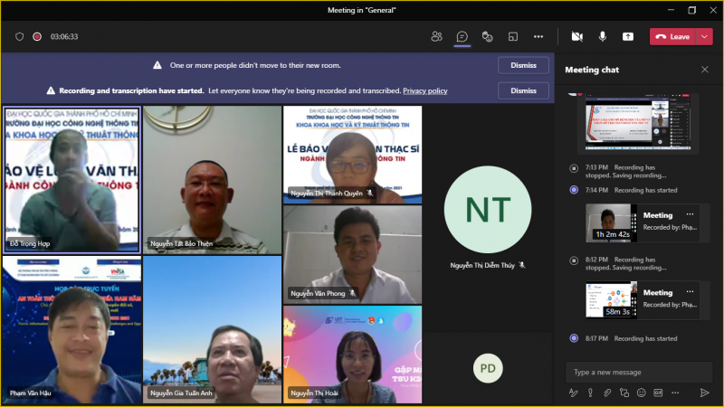Open the 58m 3s recording thumbnail
Screen dimensions: 724x407
[x=612, y=300]
